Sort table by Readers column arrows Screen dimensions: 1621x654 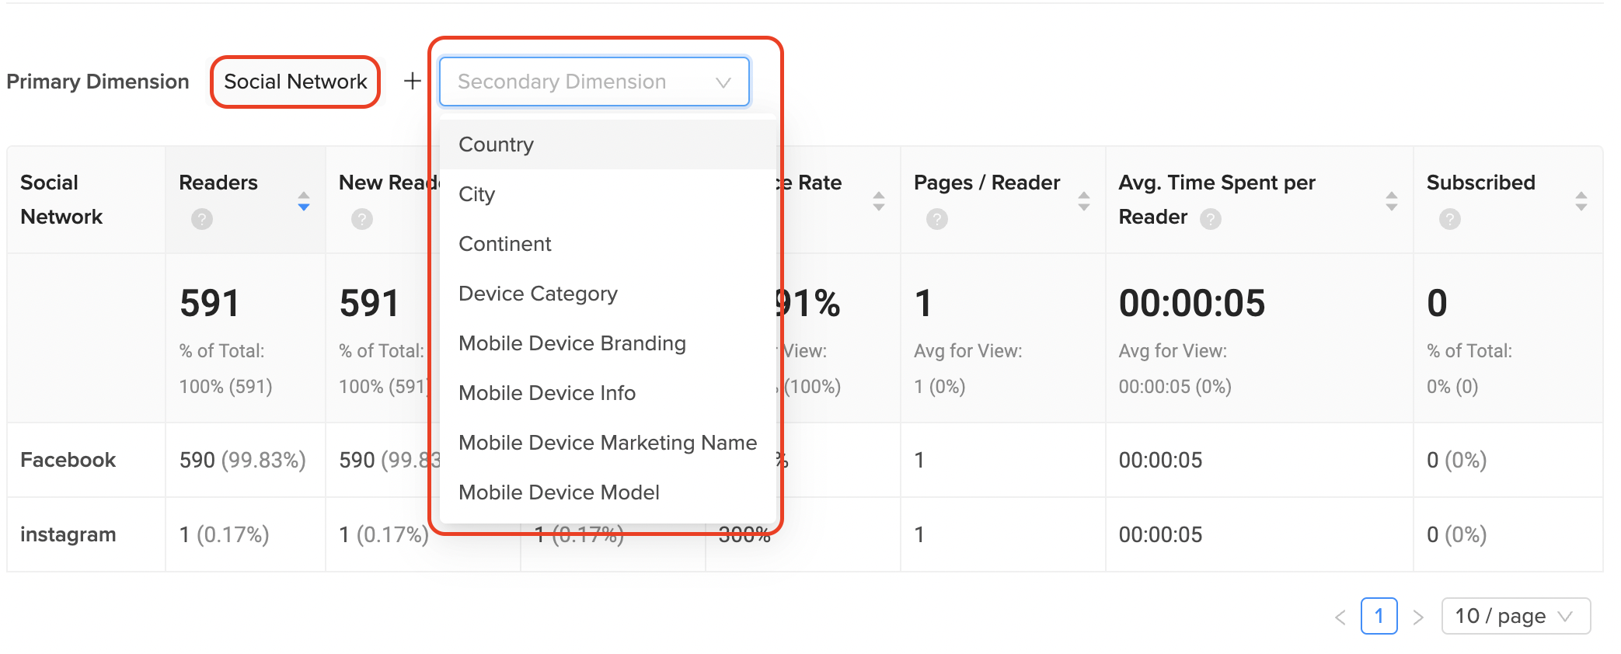click(304, 201)
